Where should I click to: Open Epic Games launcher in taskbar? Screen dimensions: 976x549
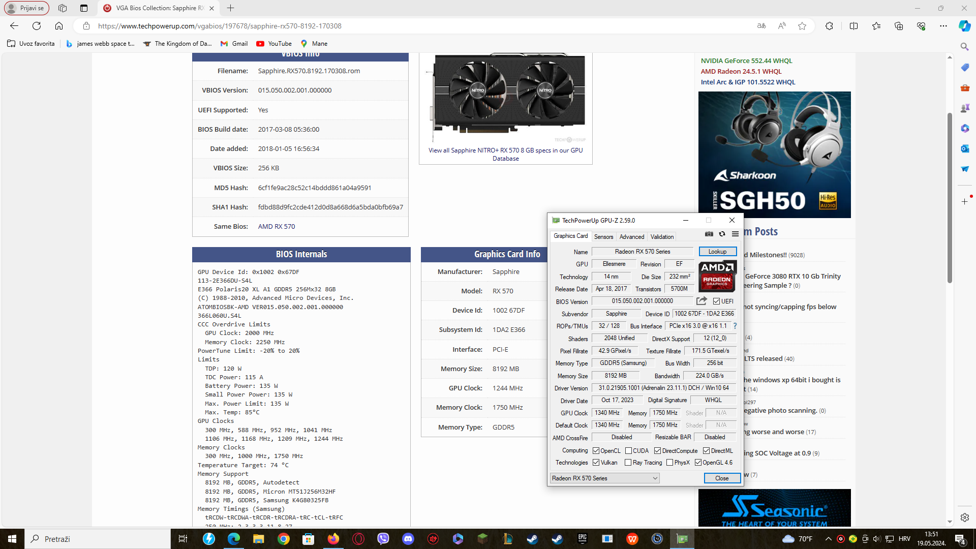coord(583,539)
